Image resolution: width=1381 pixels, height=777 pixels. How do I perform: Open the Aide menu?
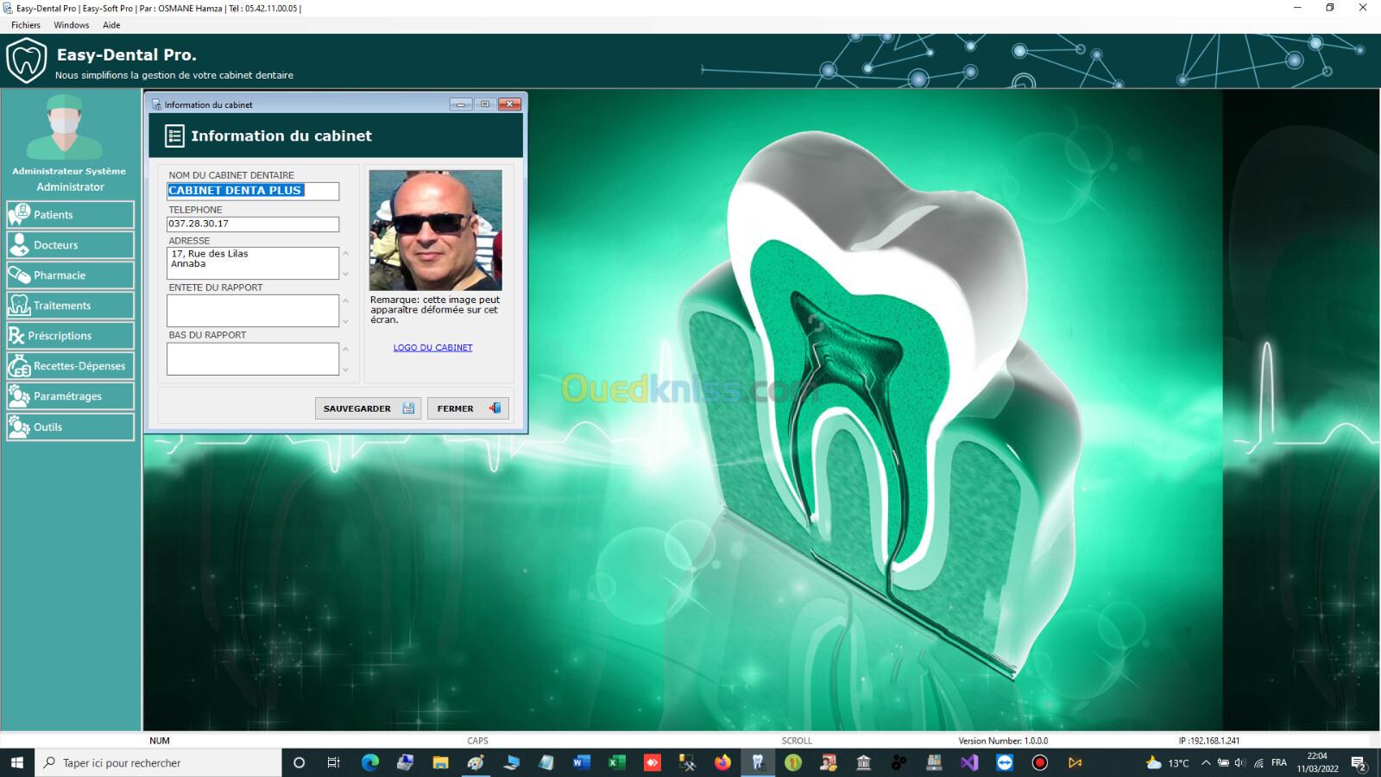(x=111, y=25)
